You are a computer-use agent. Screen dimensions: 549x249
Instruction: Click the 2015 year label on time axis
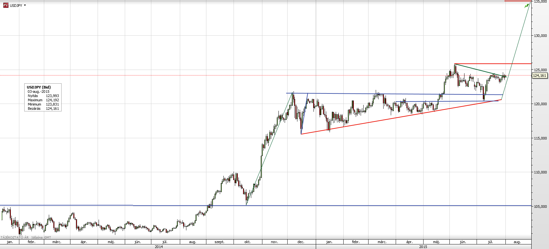[x=423, y=247]
